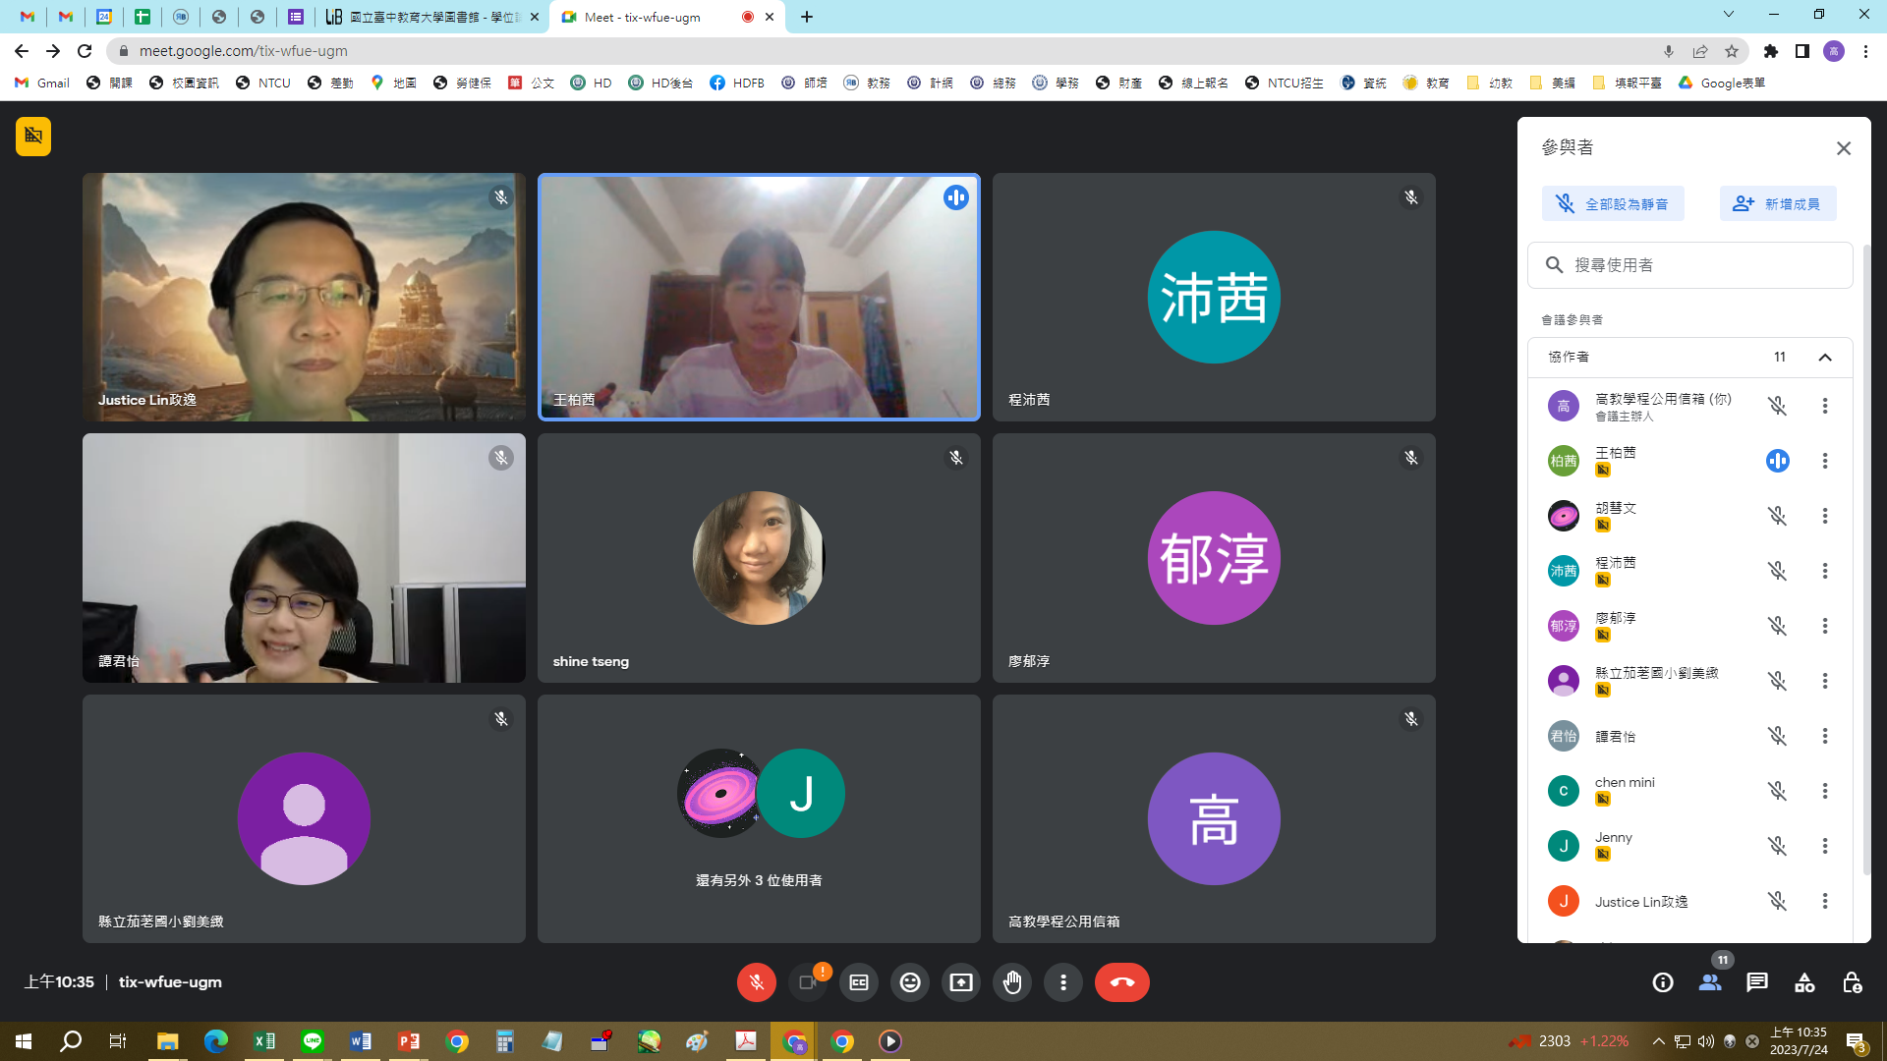Screen dimensions: 1887x1061
Task: Click the red leave call button
Action: point(1121,982)
